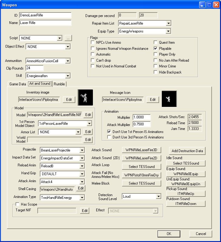Expand the Hand Grip dropdown

[82, 174]
